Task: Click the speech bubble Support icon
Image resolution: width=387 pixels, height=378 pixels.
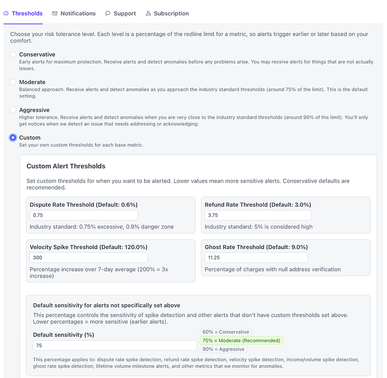Action: click(108, 13)
